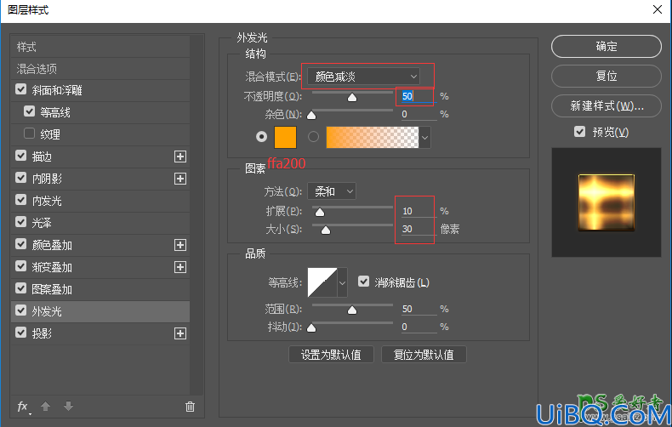Click the 确定 button

(606, 46)
